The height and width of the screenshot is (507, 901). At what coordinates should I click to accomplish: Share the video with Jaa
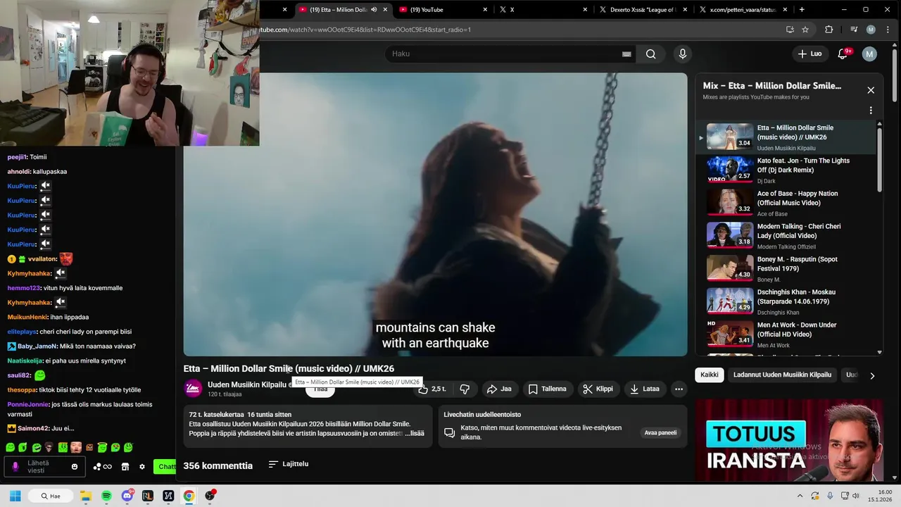pyautogui.click(x=499, y=389)
